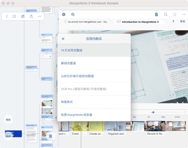The width and height of the screenshot is (188, 148).
Task: Click the 1m5s timeline marker
Action: (163, 117)
